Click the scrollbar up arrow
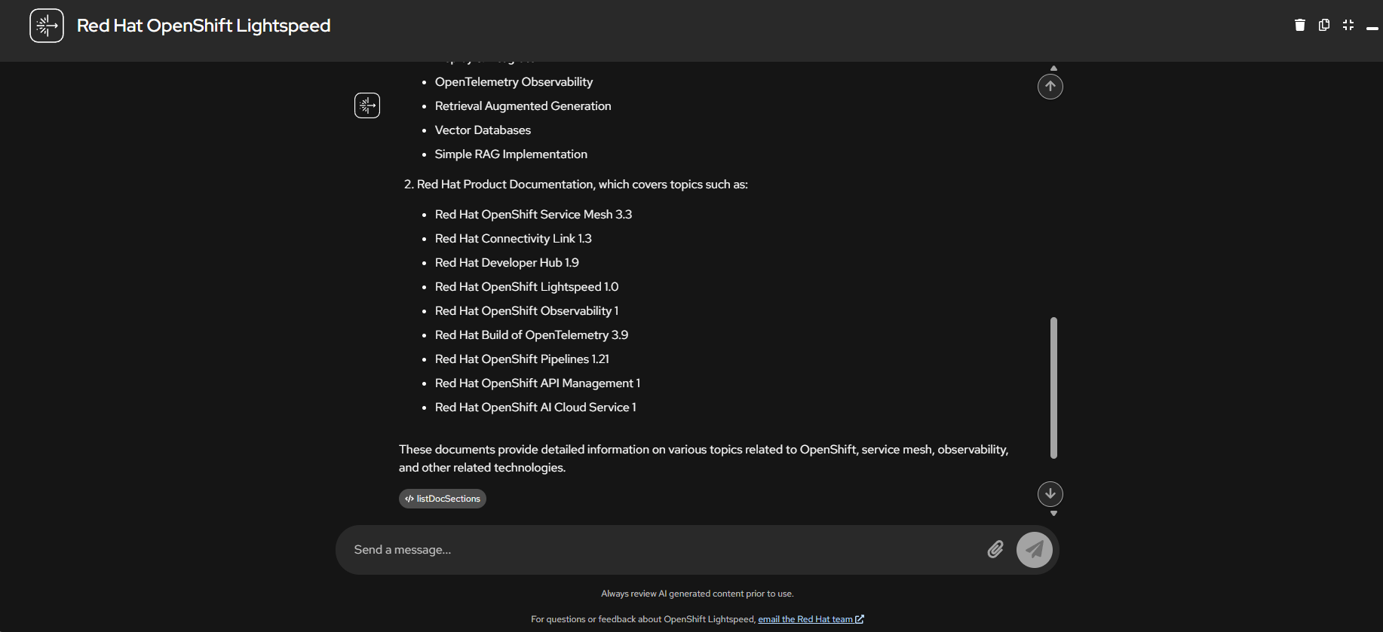This screenshot has width=1383, height=632. 1053,68
